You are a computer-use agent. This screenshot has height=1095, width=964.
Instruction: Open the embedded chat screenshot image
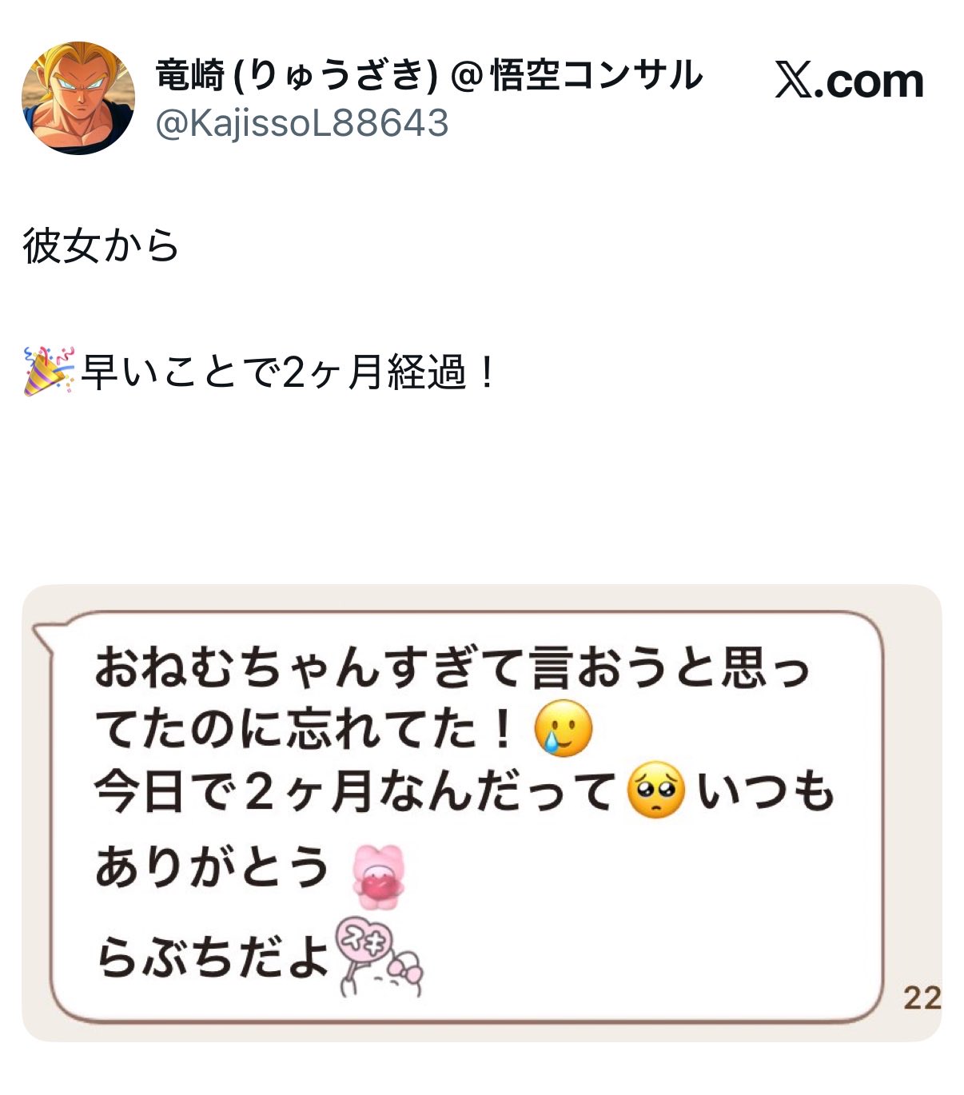tap(481, 813)
